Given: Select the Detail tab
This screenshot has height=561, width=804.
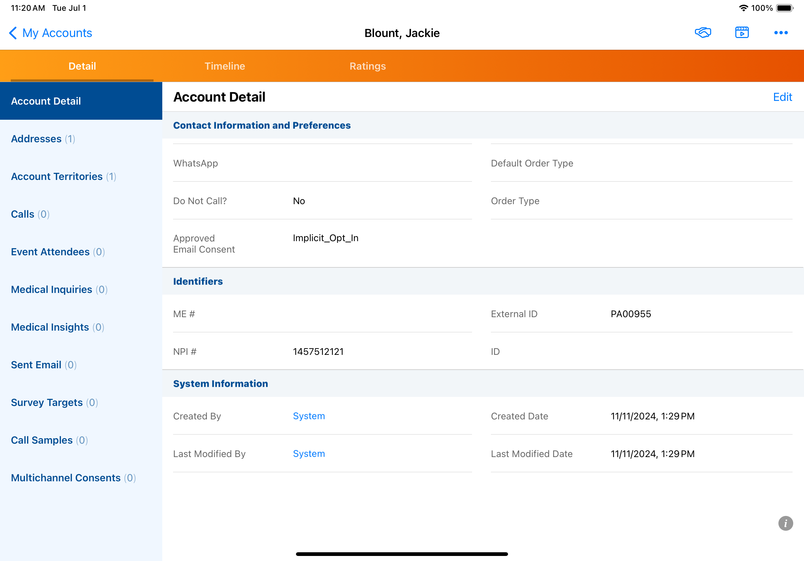Looking at the screenshot, I should click(82, 66).
